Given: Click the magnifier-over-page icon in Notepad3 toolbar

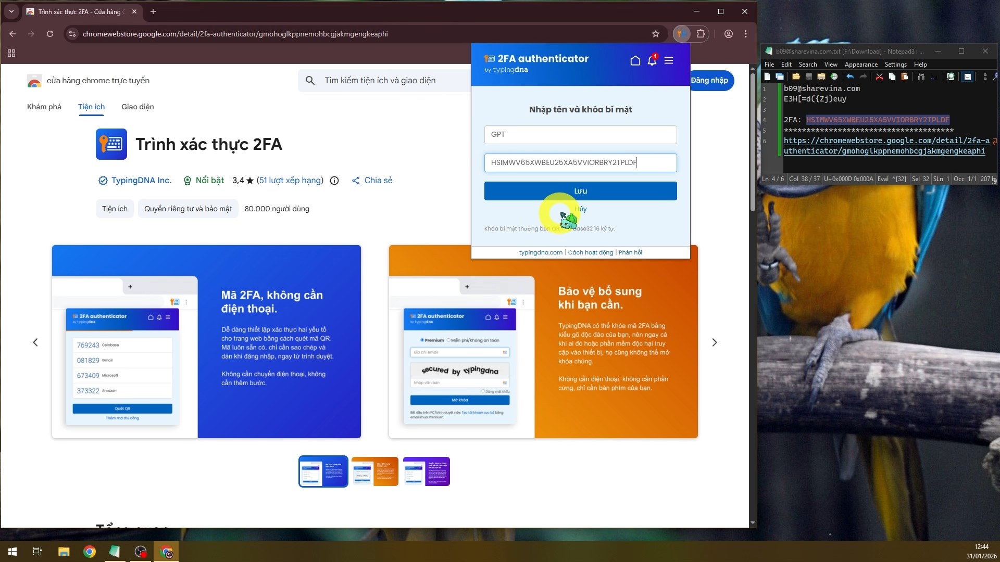Looking at the screenshot, I should pyautogui.click(x=951, y=76).
